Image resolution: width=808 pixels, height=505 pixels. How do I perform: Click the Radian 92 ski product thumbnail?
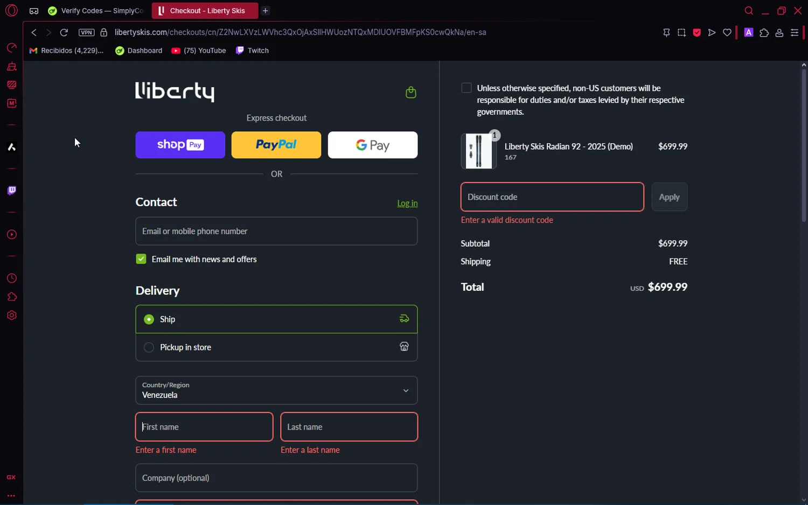(478, 151)
